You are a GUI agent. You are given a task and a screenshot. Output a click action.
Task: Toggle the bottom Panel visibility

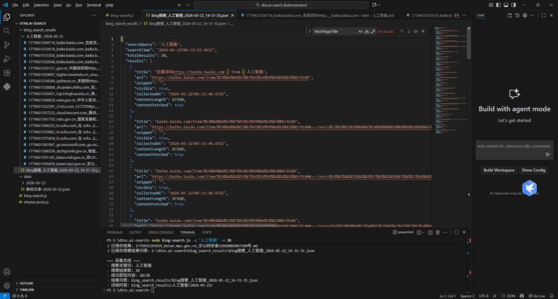click(x=506, y=5)
